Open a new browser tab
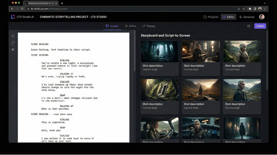The image size is (277, 155). (62, 3)
